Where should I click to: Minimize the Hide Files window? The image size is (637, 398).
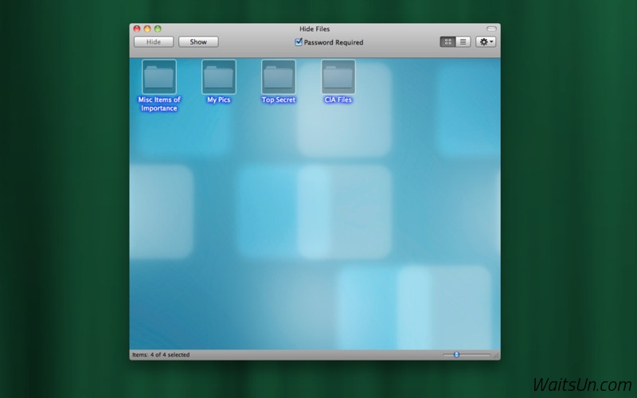point(147,29)
